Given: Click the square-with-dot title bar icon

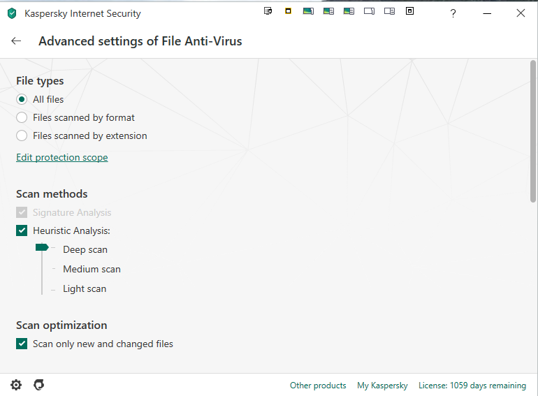Looking at the screenshot, I should pos(409,11).
